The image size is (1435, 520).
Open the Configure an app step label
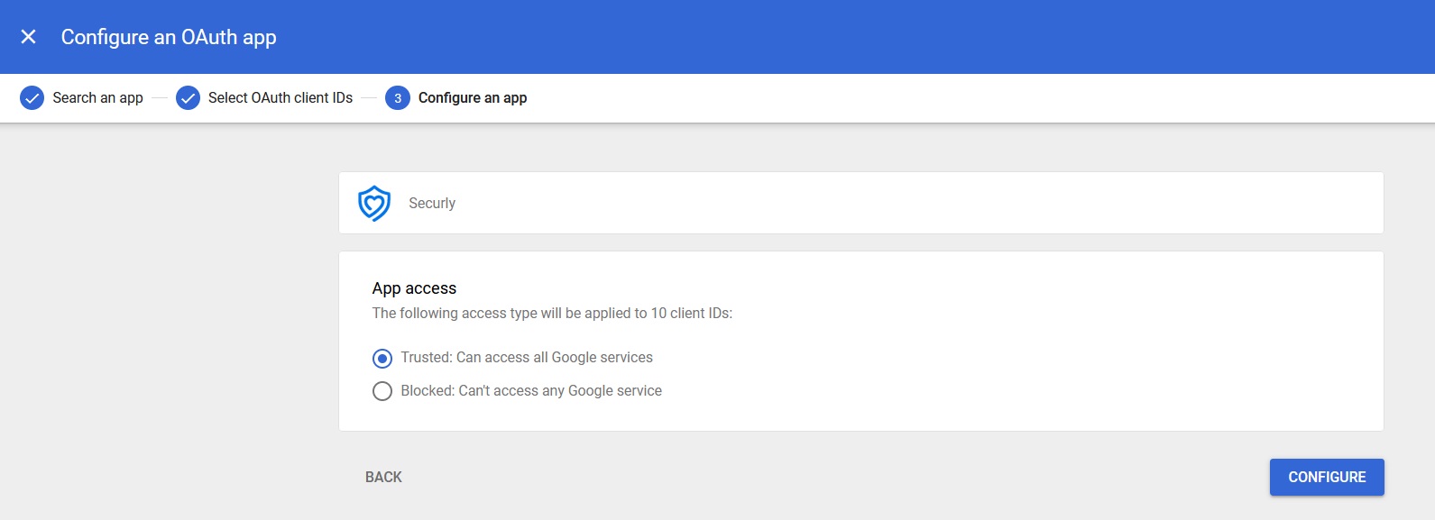[473, 98]
